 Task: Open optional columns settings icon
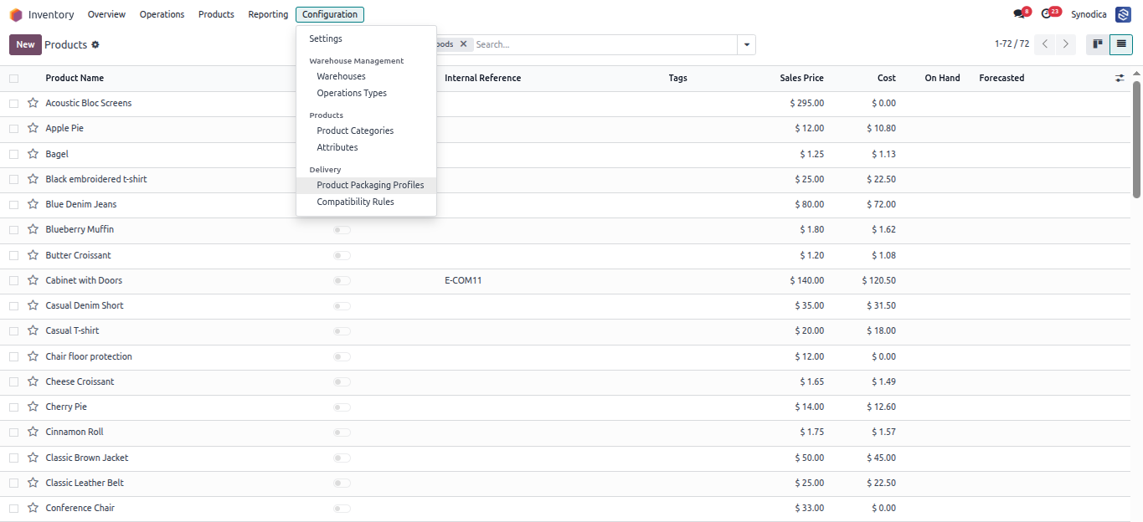pos(1120,78)
